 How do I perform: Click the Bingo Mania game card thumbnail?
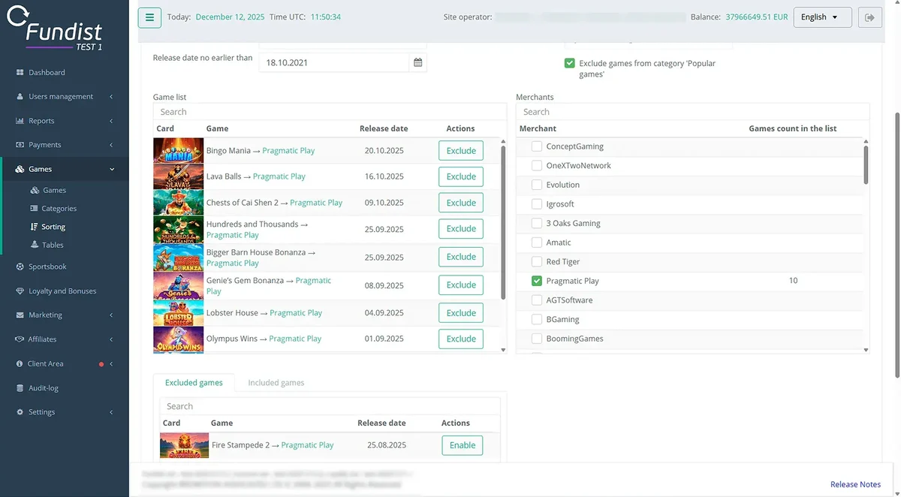[x=178, y=150]
